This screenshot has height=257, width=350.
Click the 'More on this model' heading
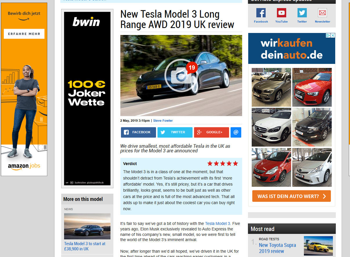[x=83, y=199]
